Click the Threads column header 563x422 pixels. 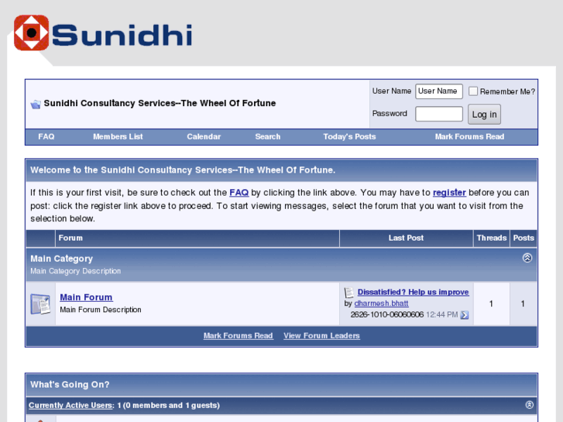coord(492,238)
